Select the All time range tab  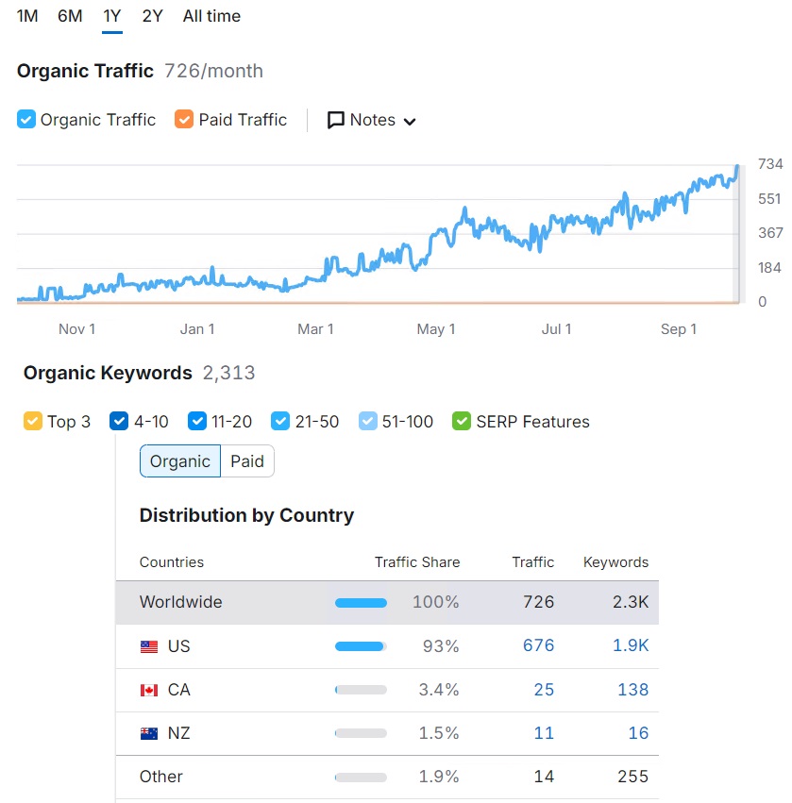(211, 16)
